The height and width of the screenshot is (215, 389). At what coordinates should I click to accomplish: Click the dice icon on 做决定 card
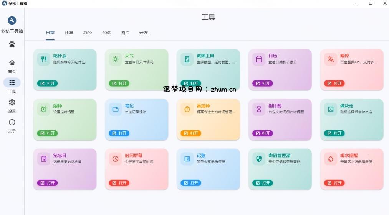pyautogui.click(x=331, y=109)
